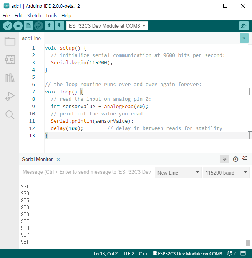Open the Sketchbook folder icon in the sidebar
The image size is (252, 258).
pyautogui.click(x=10, y=41)
